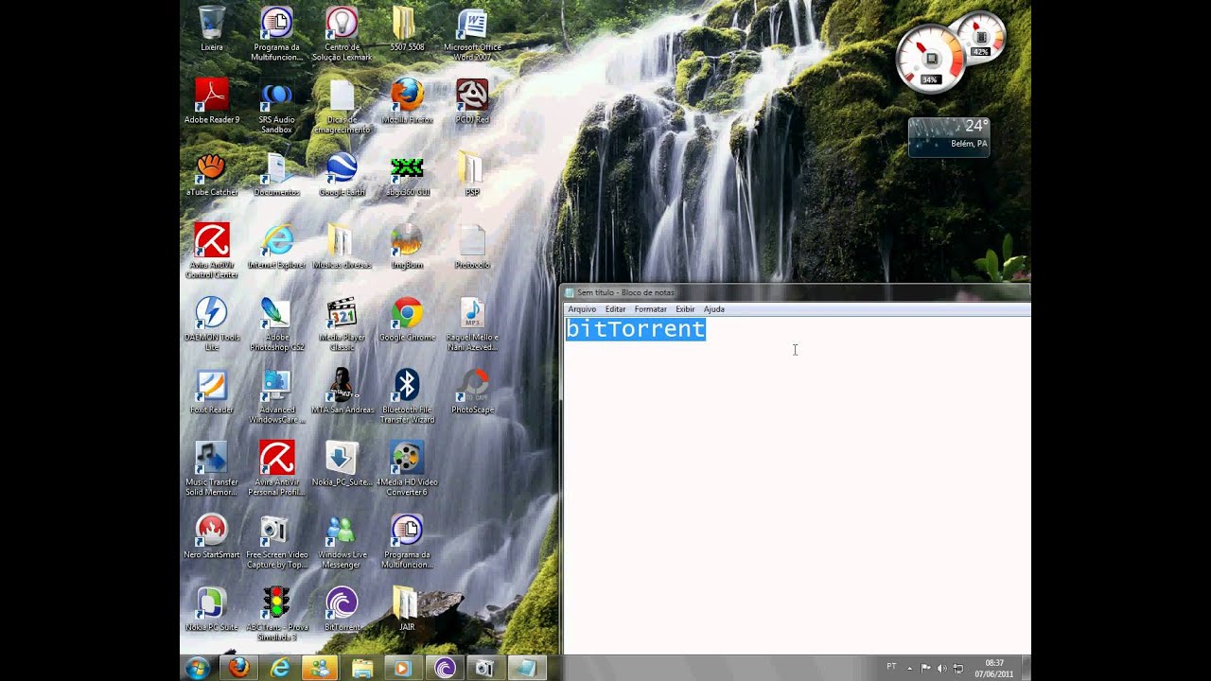1211x681 pixels.
Task: Launch Microsoft Office Word 2007 shortcut
Action: (x=472, y=35)
